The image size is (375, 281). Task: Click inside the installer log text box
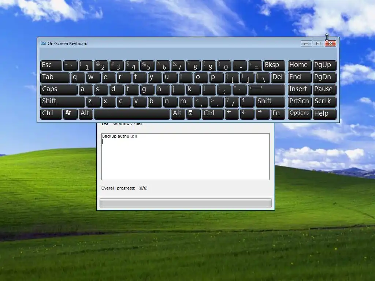click(x=185, y=157)
